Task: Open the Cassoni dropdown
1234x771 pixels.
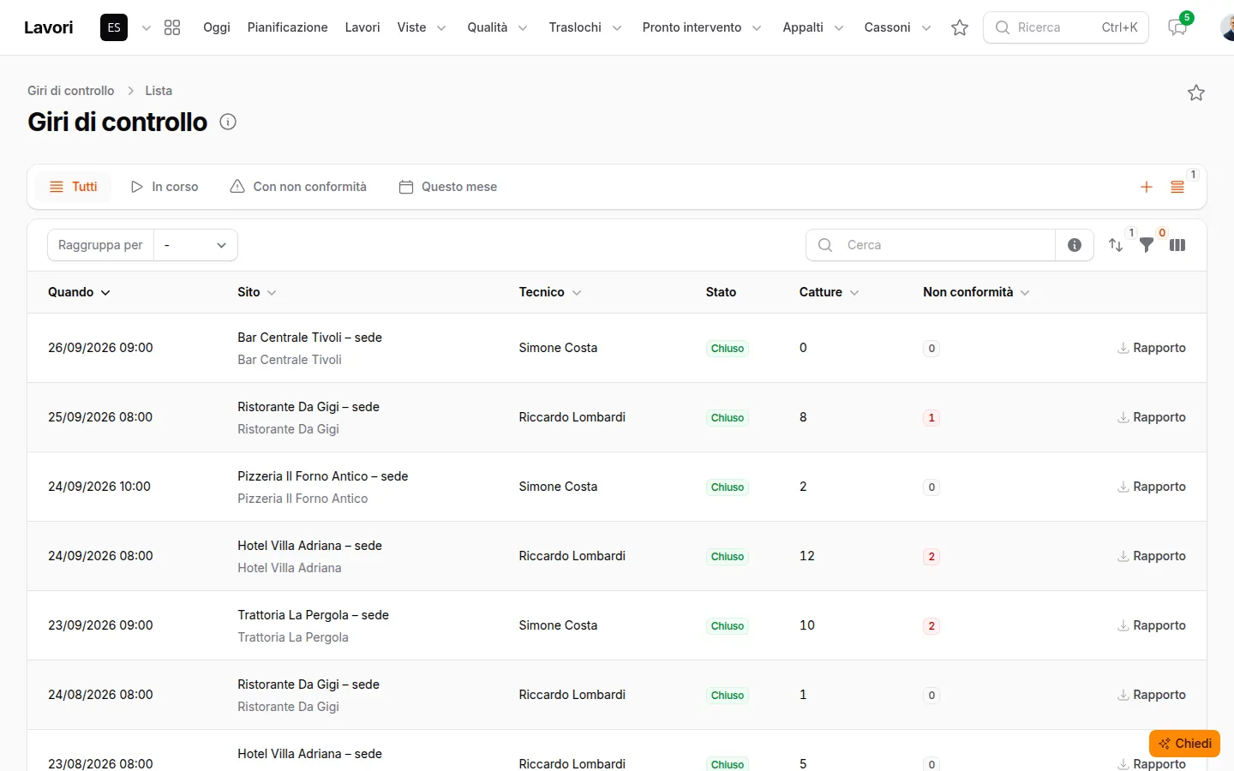Action: point(897,27)
